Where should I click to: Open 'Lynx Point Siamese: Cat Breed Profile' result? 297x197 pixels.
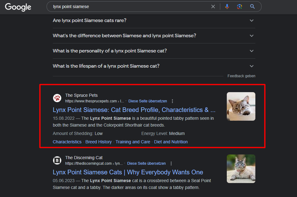134,110
